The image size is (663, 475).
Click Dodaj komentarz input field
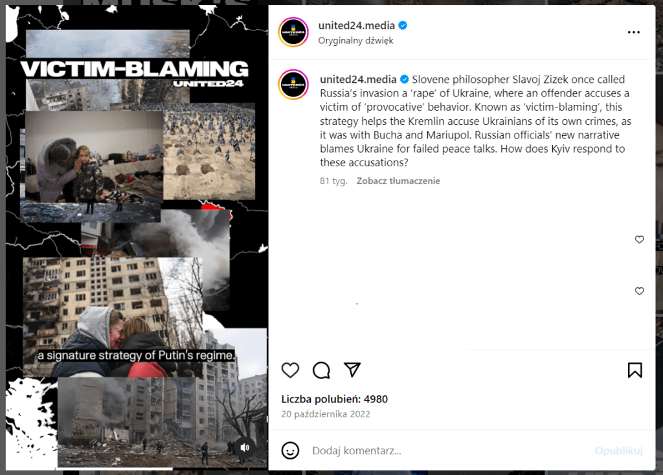coord(448,451)
